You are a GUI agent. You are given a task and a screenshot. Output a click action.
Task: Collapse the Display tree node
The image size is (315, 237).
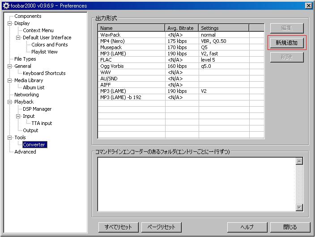point(9,23)
